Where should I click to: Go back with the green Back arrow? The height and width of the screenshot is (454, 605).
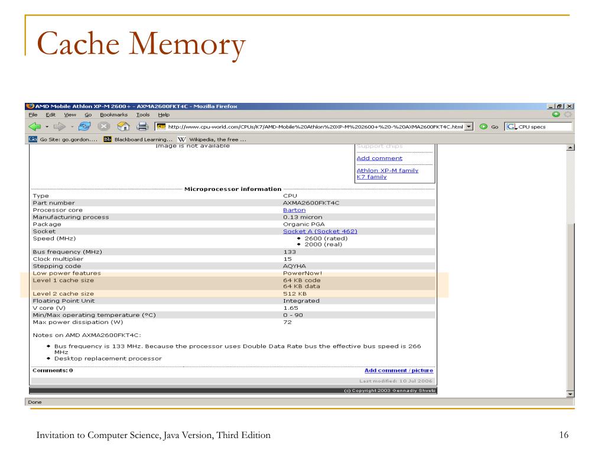point(35,127)
